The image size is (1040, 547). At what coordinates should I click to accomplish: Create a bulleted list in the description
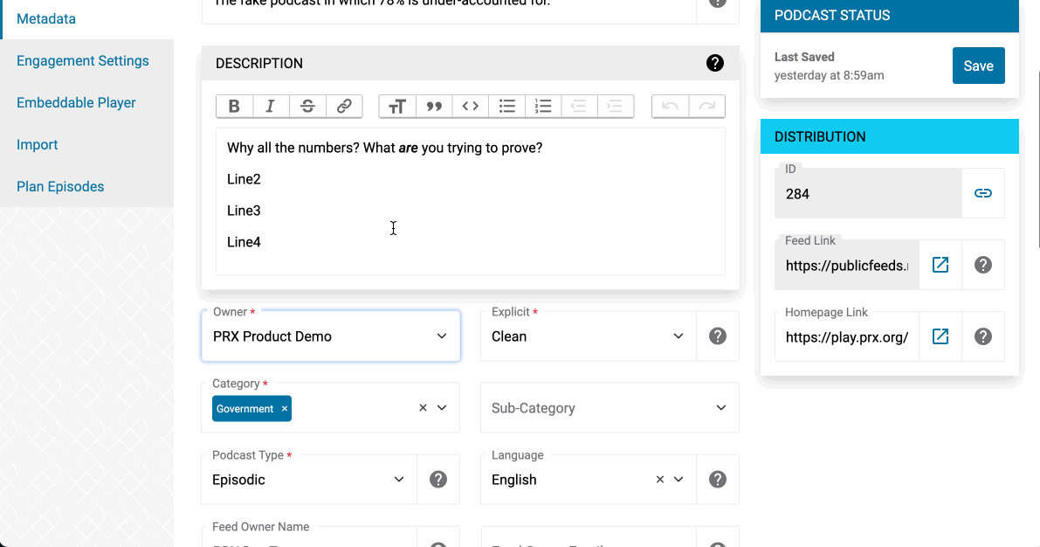click(507, 107)
